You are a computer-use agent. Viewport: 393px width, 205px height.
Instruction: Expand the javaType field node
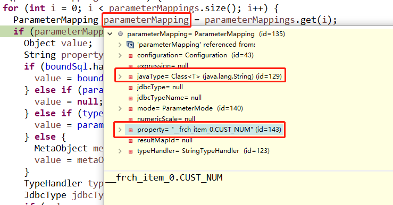[120, 76]
